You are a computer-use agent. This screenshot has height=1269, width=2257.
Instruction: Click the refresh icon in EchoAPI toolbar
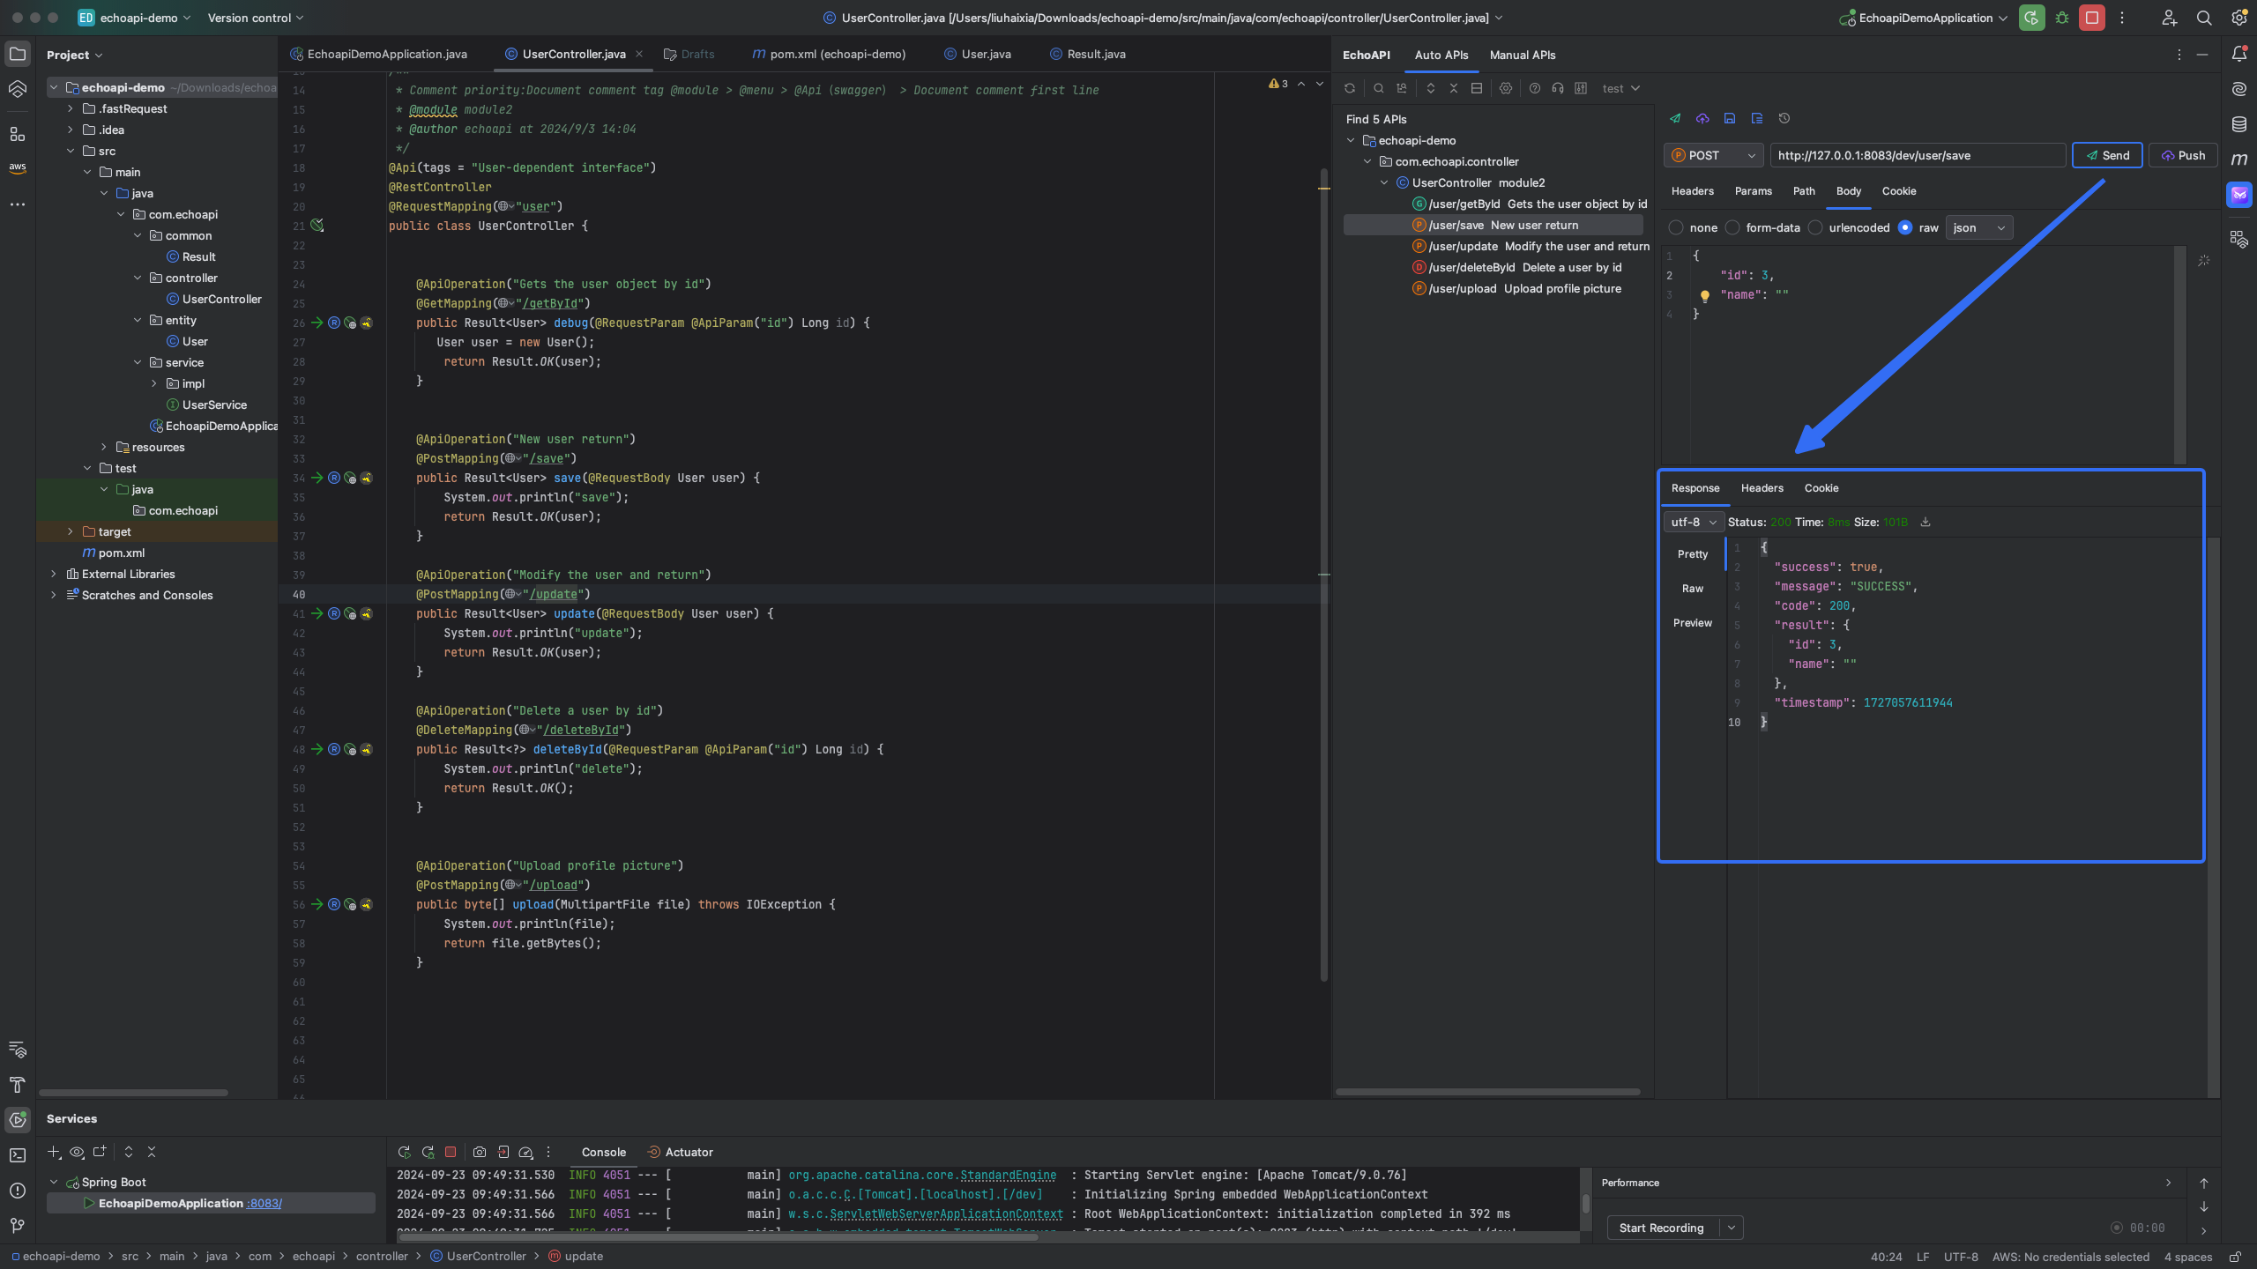click(x=1349, y=88)
